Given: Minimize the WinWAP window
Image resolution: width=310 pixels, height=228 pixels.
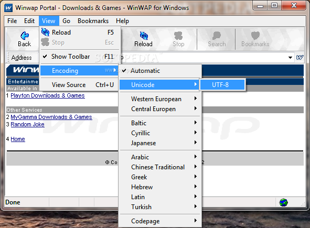Looking at the screenshot, I should point(260,6).
